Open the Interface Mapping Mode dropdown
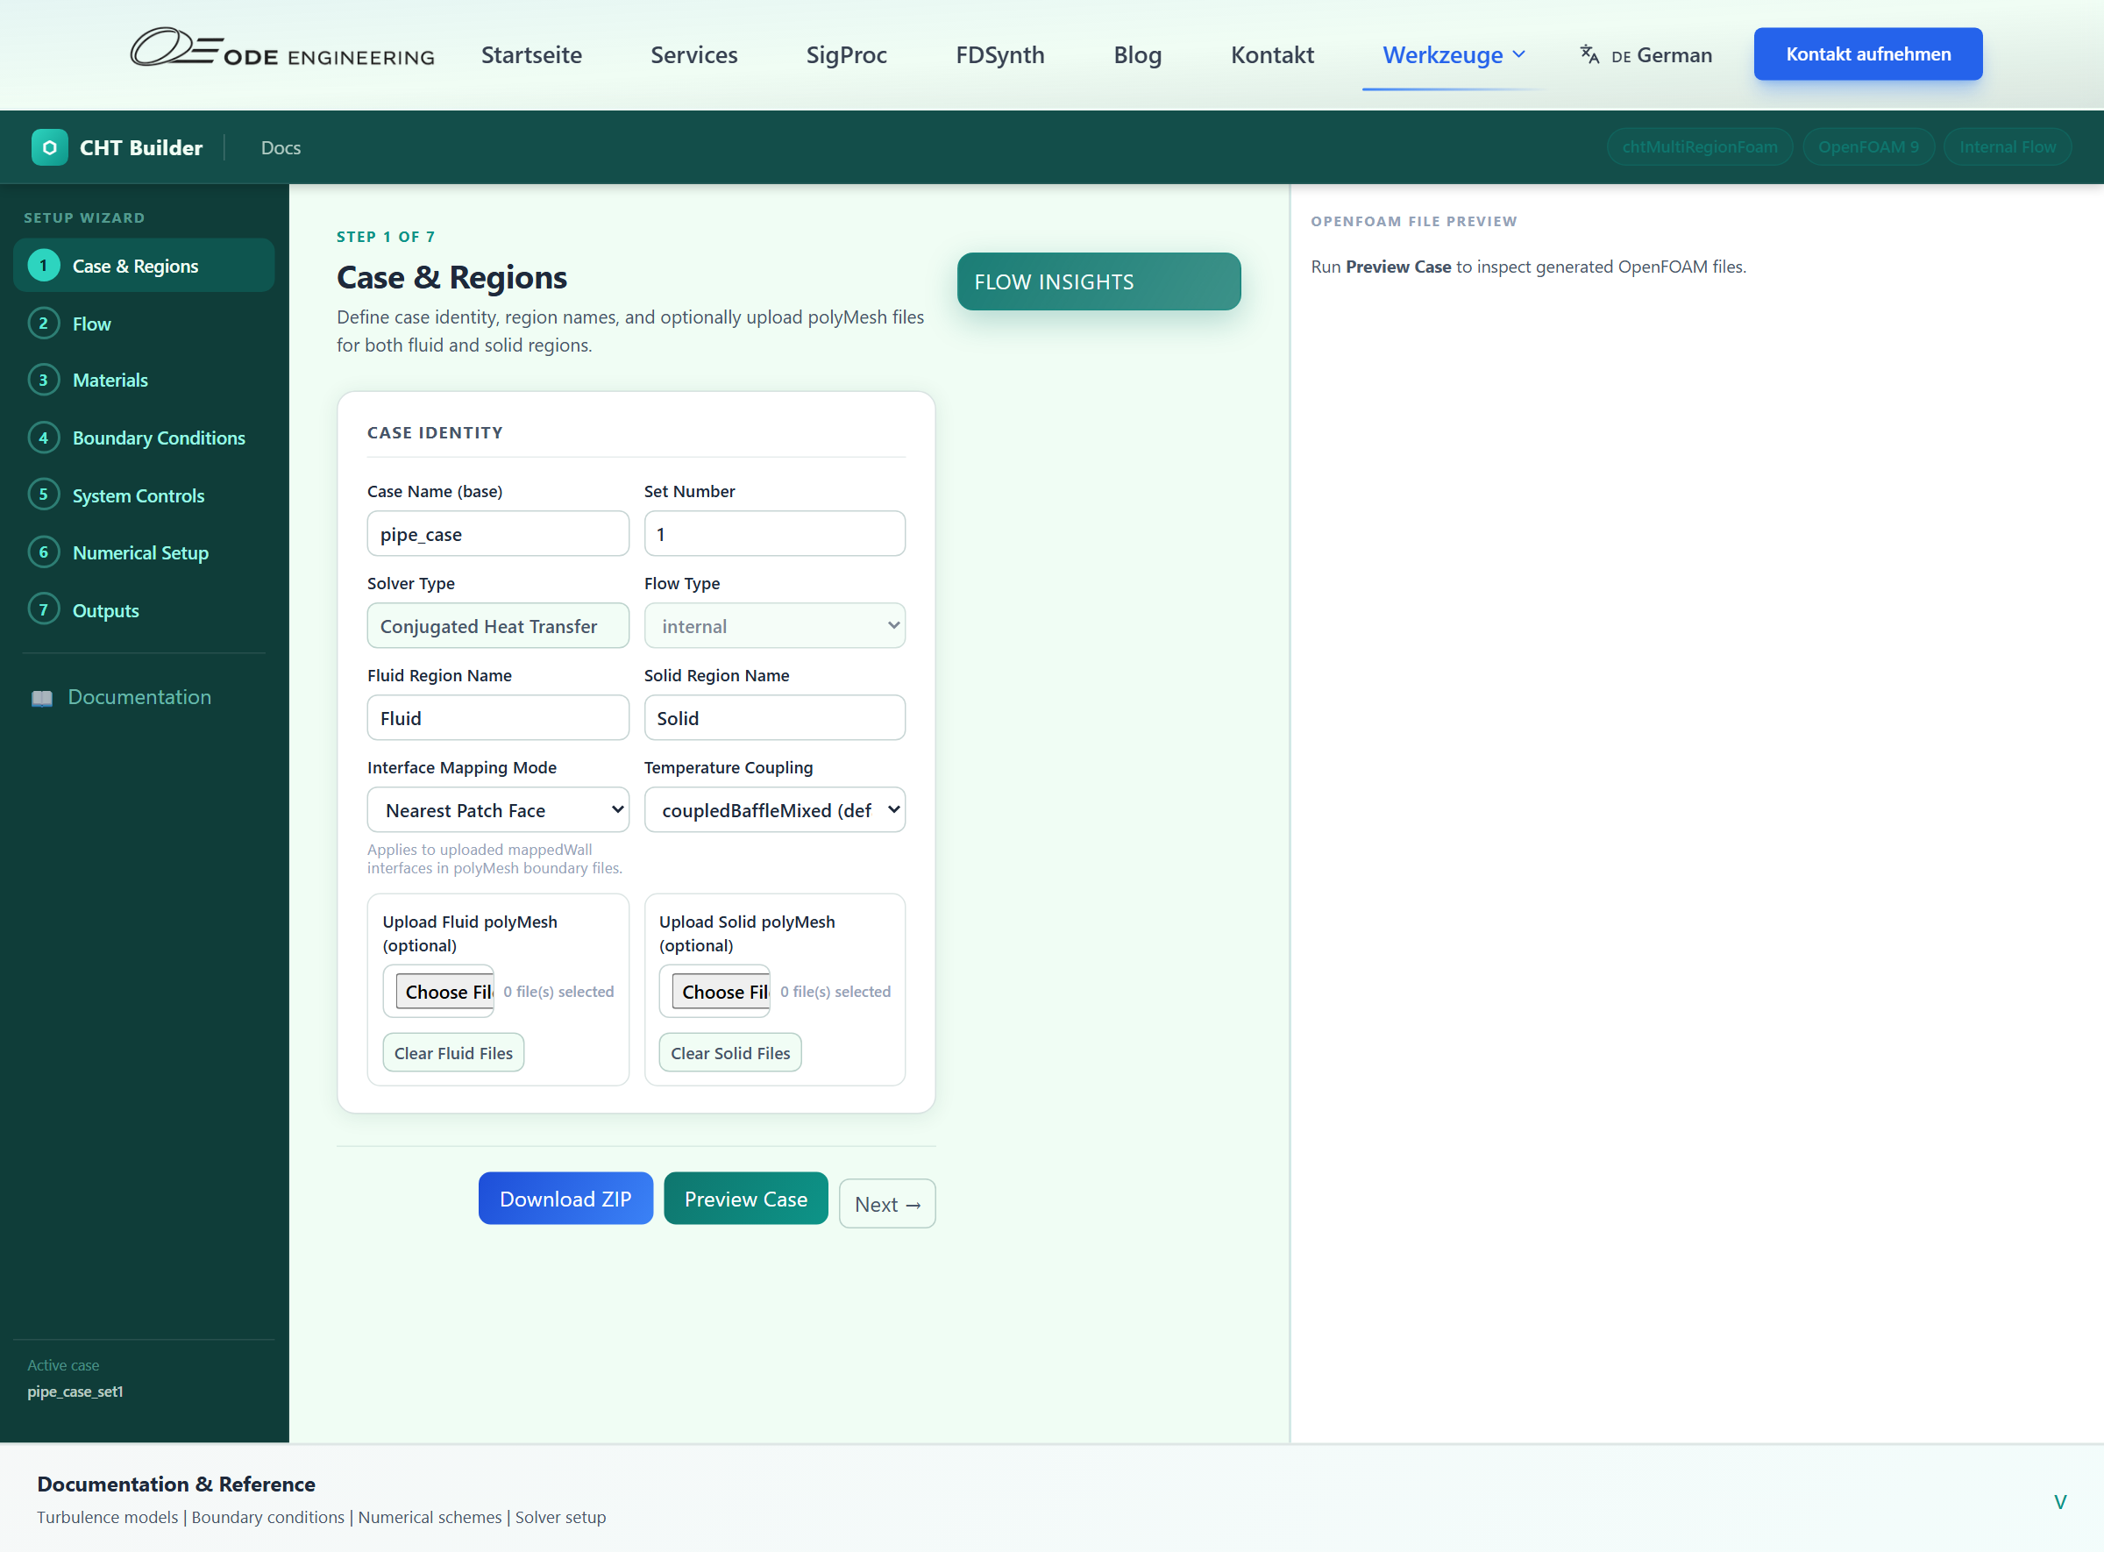This screenshot has width=2104, height=1552. point(497,810)
